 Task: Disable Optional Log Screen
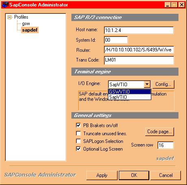coord(78,149)
